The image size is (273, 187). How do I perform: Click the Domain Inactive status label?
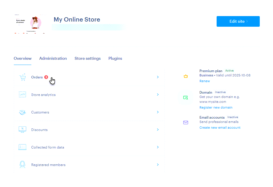220,92
